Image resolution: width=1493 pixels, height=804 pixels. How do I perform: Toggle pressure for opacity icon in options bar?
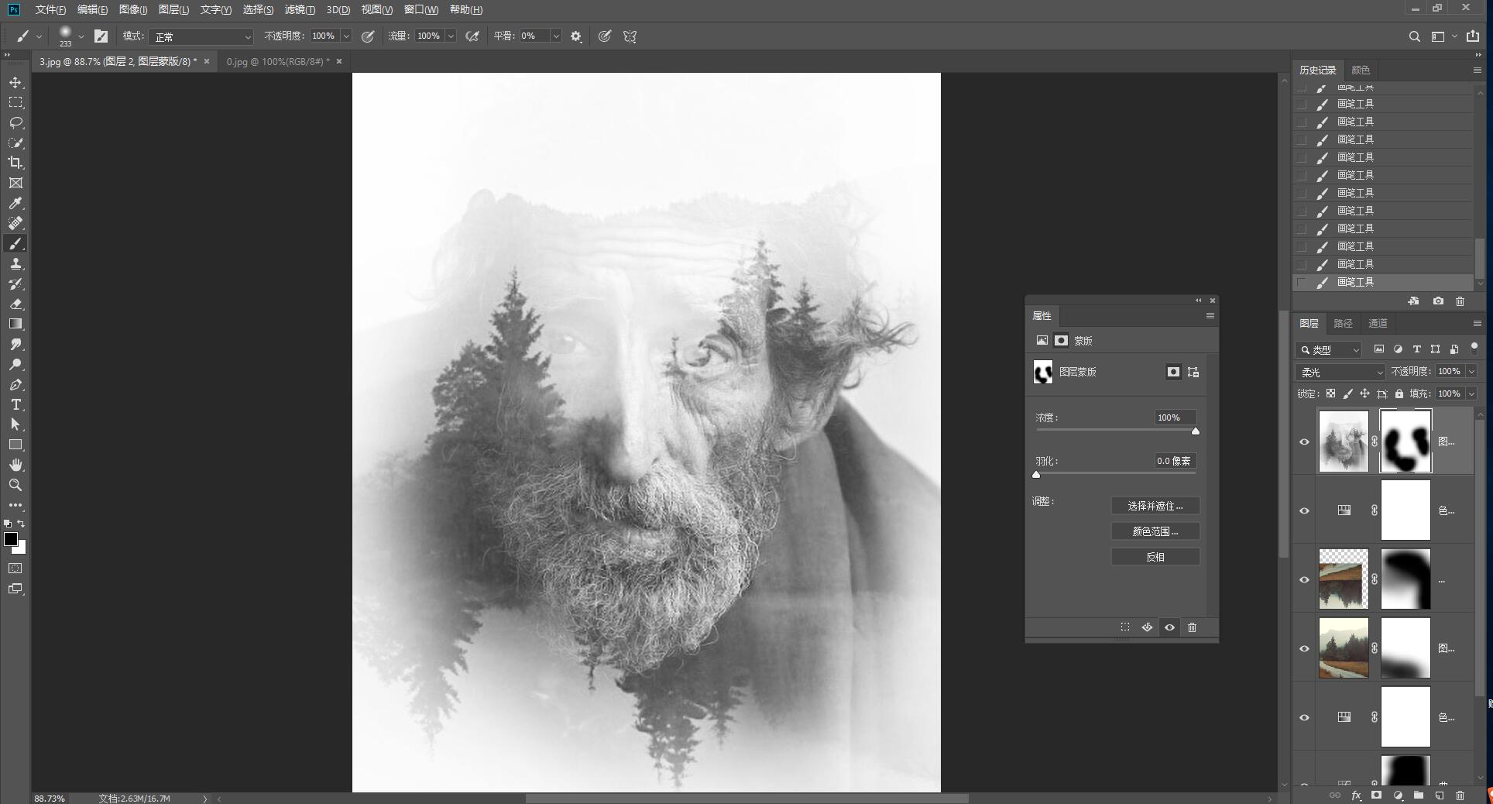tap(368, 36)
